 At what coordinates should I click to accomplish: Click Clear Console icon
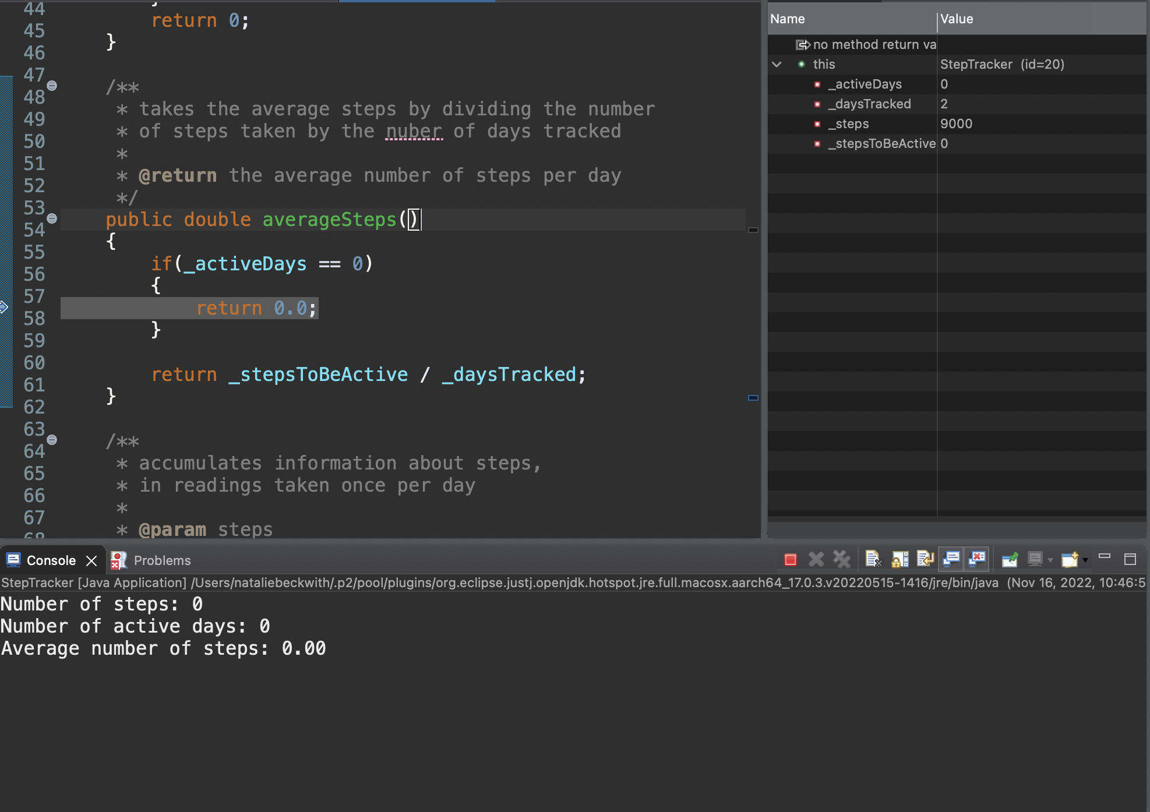(x=873, y=560)
